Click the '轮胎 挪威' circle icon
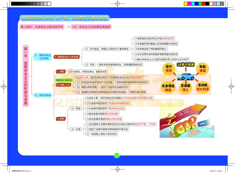 coord(202,68)
